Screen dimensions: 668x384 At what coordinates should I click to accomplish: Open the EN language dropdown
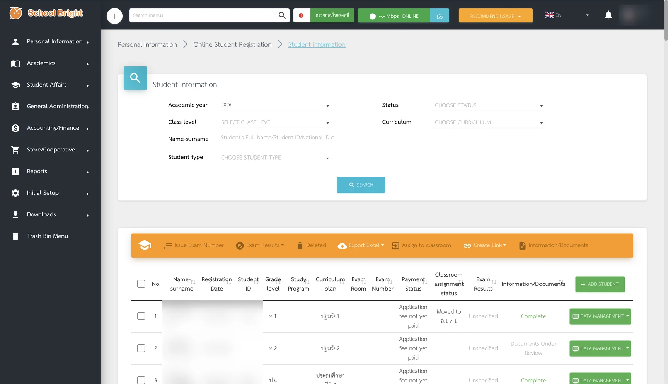pos(567,15)
